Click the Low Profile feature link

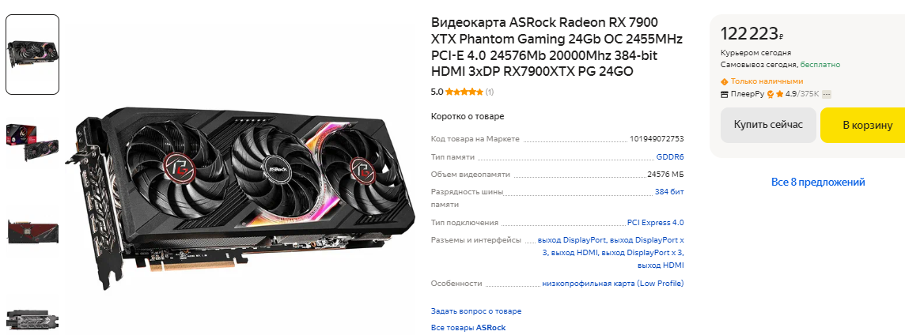[613, 284]
